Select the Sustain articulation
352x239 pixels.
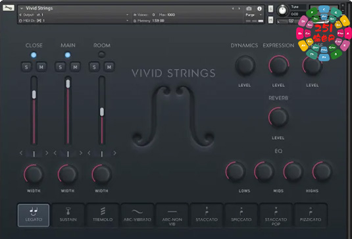coord(68,215)
